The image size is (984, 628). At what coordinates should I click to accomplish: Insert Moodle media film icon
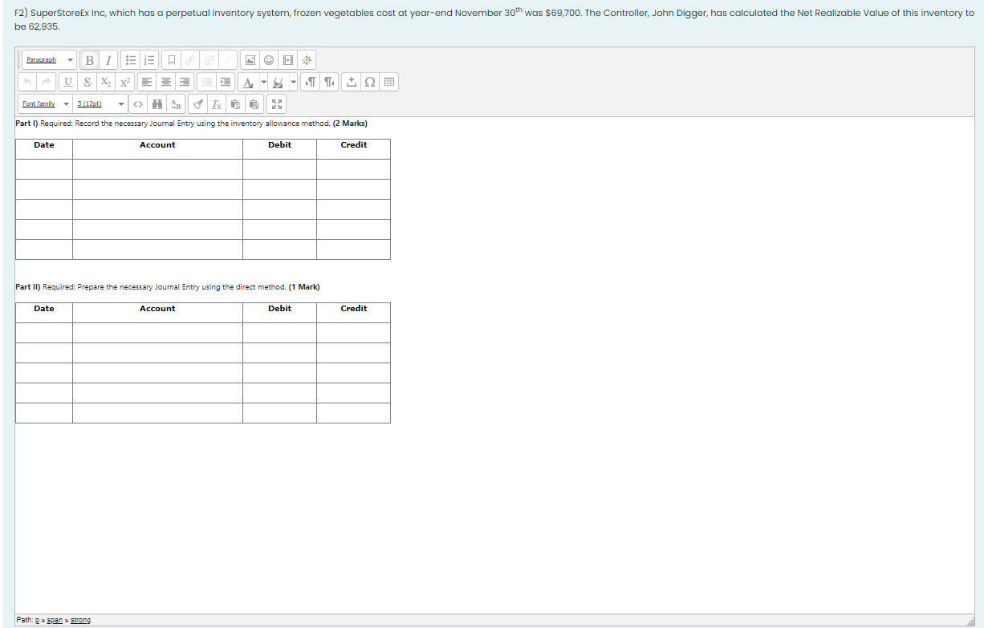pyautogui.click(x=287, y=60)
